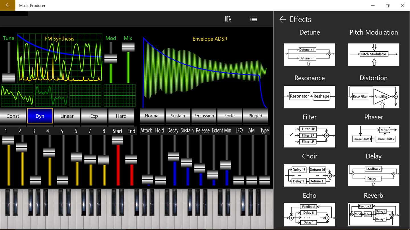Click the LFO slider handle
Image resolution: width=410 pixels, height=230 pixels.
[239, 180]
